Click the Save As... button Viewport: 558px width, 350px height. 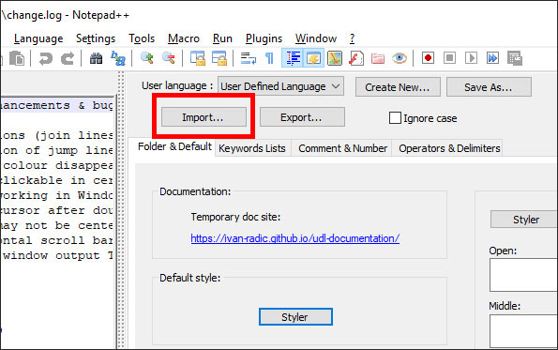[x=489, y=87]
